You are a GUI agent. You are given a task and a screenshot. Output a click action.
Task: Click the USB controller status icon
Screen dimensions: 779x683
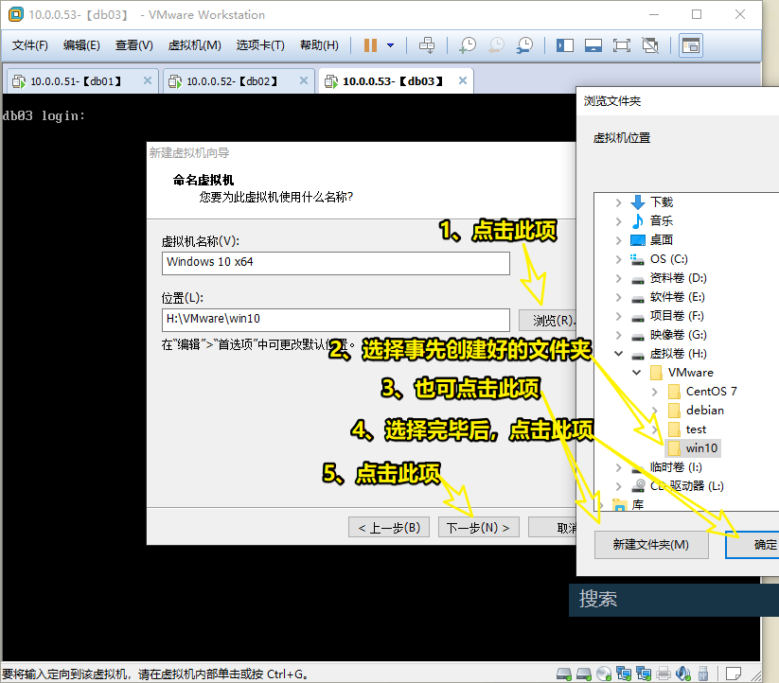[x=703, y=674]
